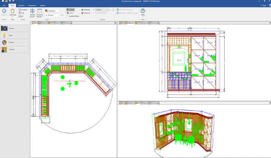Switch to the xRender ribbon tab

point(21,5)
